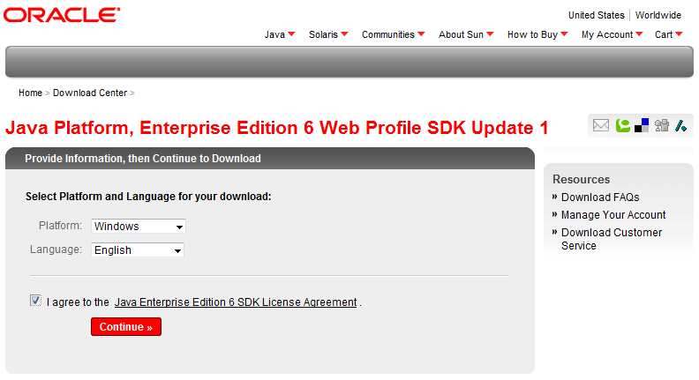699x380 pixels.
Task: Expand the Java navigation menu
Action: pyautogui.click(x=280, y=34)
